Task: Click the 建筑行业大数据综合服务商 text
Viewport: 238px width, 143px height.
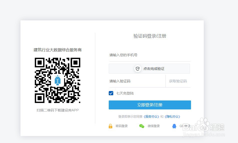Action: click(57, 50)
